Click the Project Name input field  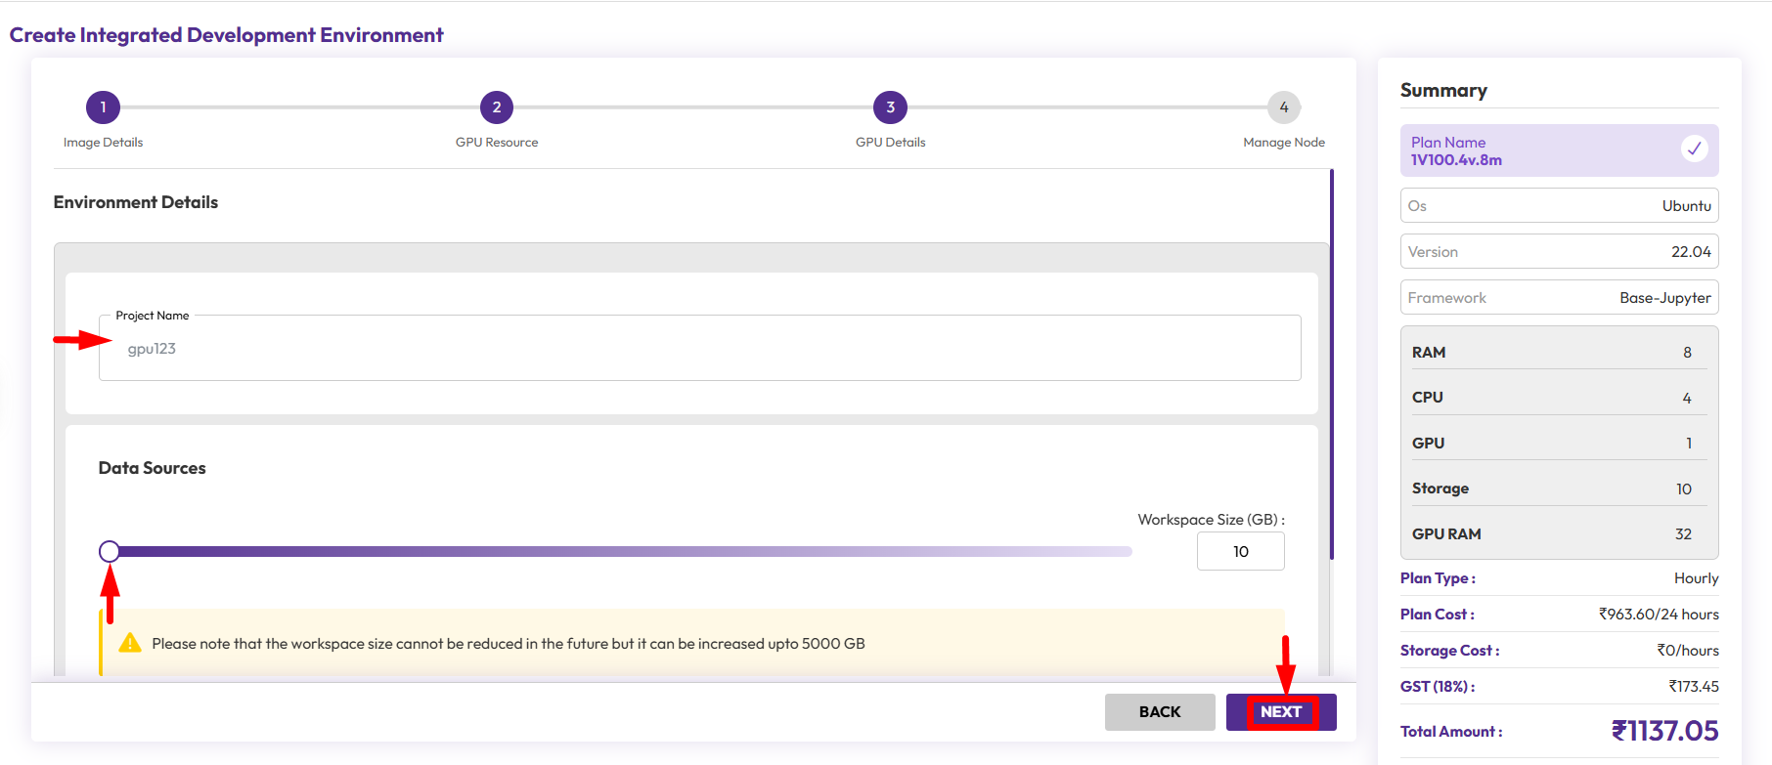tap(699, 349)
